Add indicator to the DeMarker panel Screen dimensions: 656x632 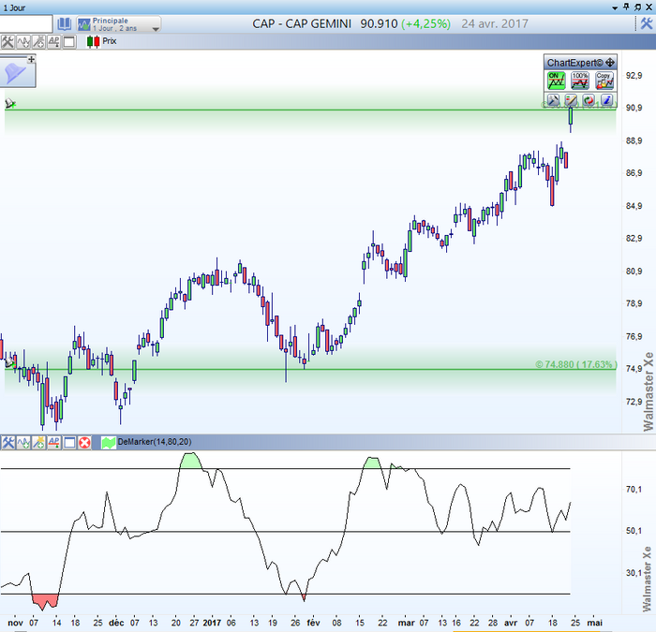click(x=23, y=443)
